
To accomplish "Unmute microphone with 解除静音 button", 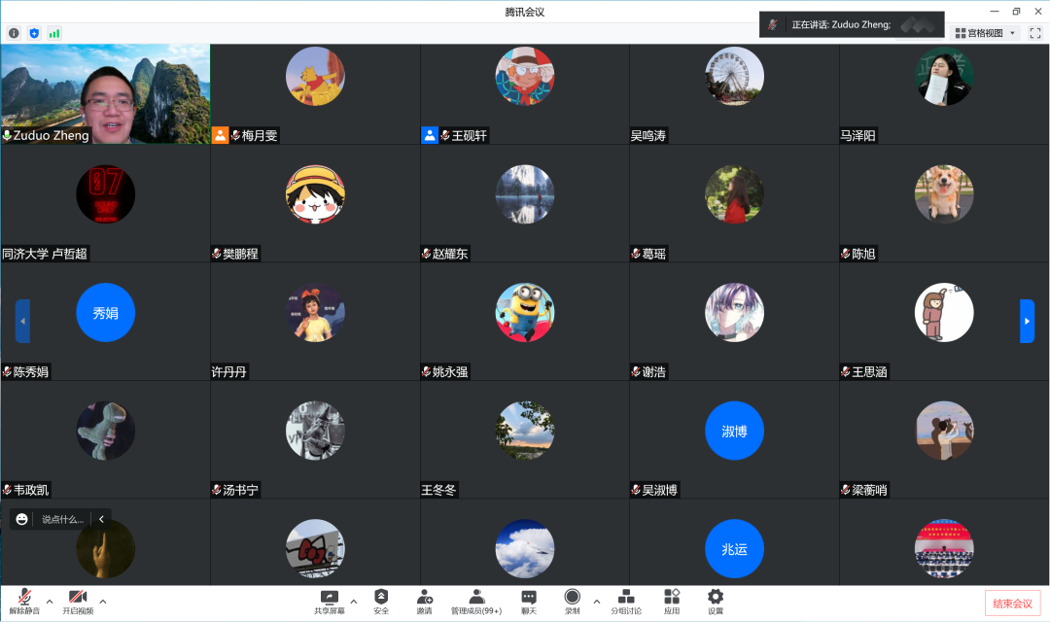I will (24, 598).
